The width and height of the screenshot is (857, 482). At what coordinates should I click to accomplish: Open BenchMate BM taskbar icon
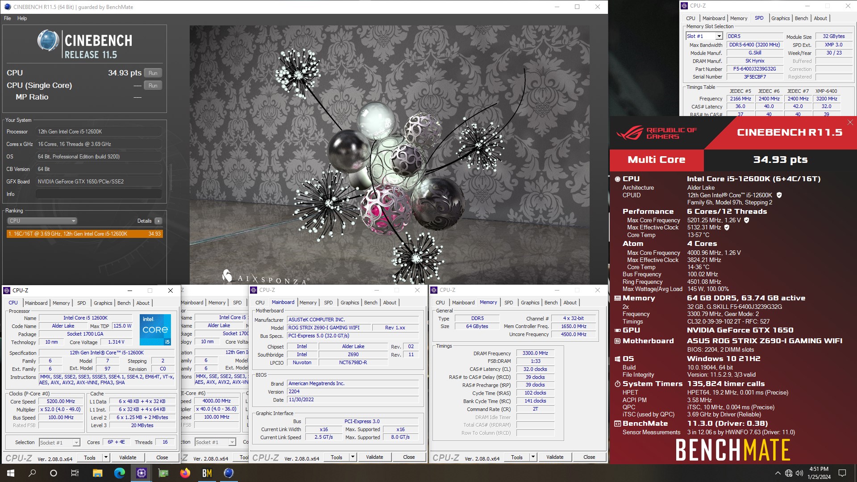click(x=207, y=473)
